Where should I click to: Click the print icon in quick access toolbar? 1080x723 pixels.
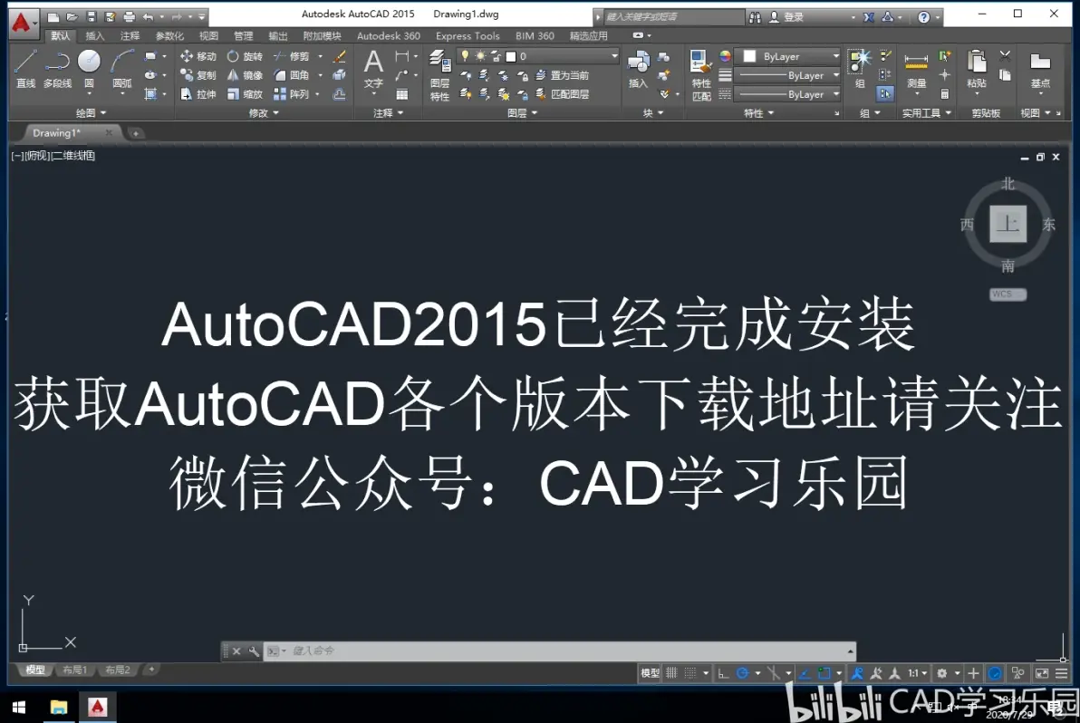coord(129,16)
